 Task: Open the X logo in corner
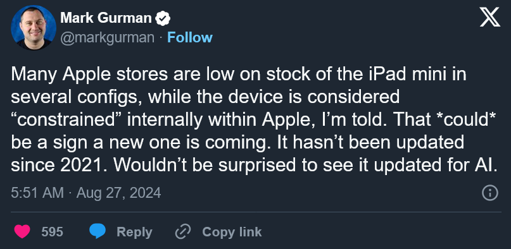pyautogui.click(x=490, y=17)
